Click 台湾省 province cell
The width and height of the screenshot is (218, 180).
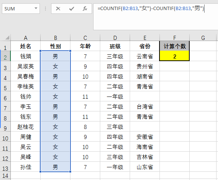coord(145,107)
